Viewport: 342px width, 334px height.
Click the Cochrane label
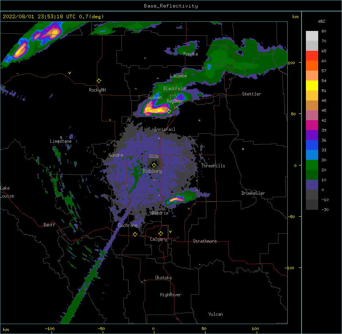128,225
